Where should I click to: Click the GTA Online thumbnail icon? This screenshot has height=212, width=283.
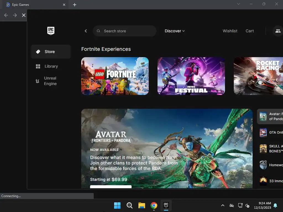(x=263, y=132)
